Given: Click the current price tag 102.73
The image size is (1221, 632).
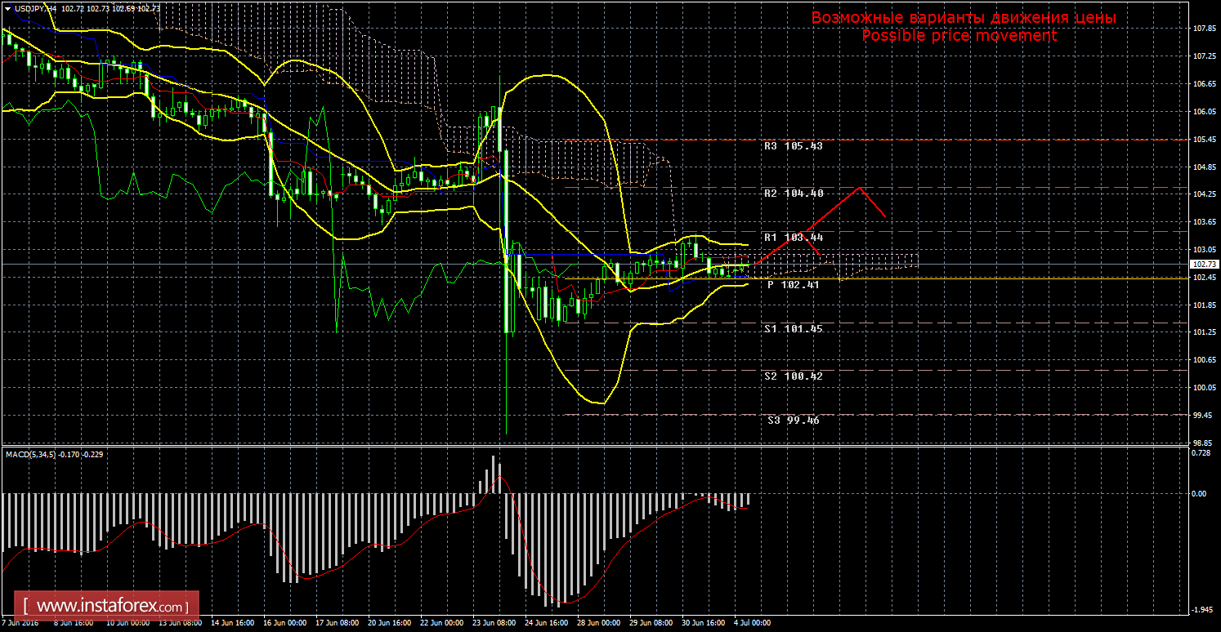Looking at the screenshot, I should 1205,265.
